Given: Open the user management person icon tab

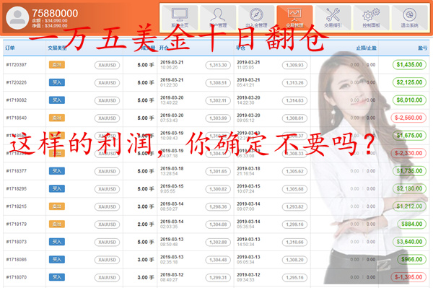Looking at the screenshot, I should pos(218,18).
